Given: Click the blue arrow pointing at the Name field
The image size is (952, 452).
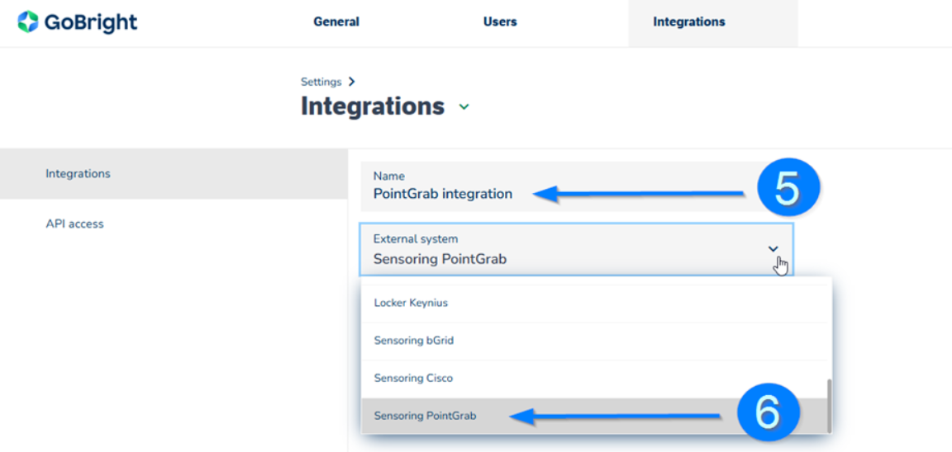Looking at the screenshot, I should [639, 195].
